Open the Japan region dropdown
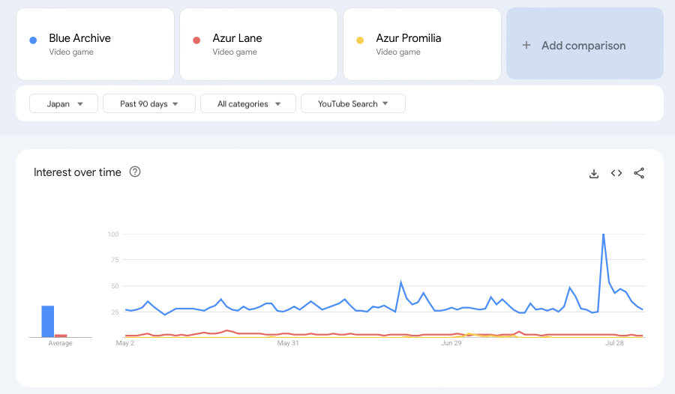 [64, 103]
